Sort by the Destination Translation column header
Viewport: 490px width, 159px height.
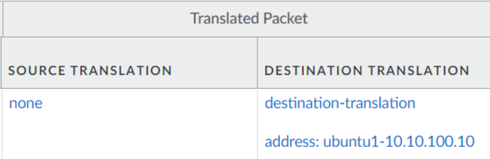pos(367,70)
